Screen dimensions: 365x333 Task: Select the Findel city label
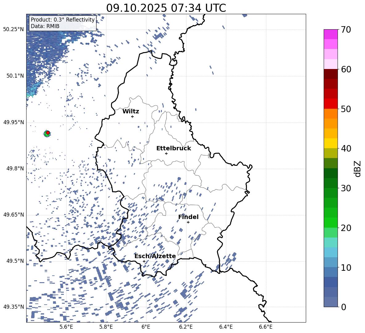pos(188,217)
